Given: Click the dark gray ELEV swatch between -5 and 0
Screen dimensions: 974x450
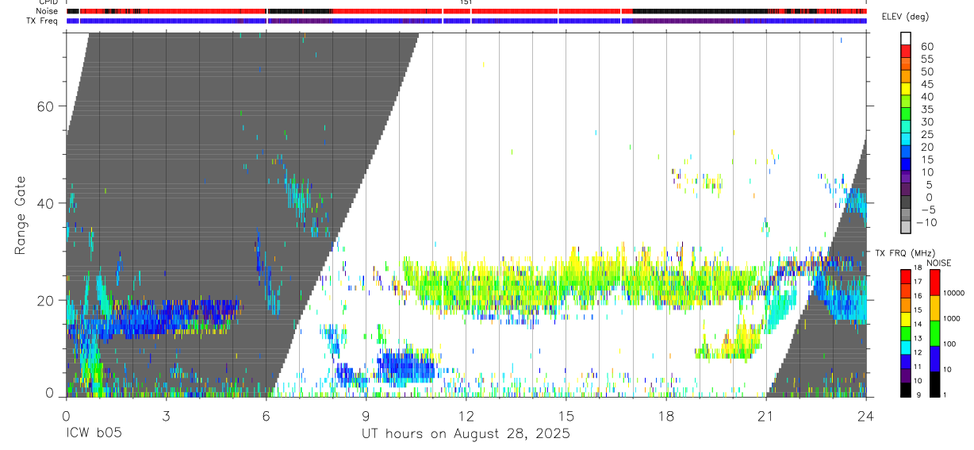Looking at the screenshot, I should [905, 203].
